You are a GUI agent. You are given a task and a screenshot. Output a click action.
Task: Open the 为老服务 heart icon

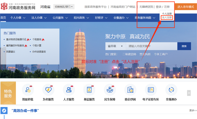click(x=48, y=90)
